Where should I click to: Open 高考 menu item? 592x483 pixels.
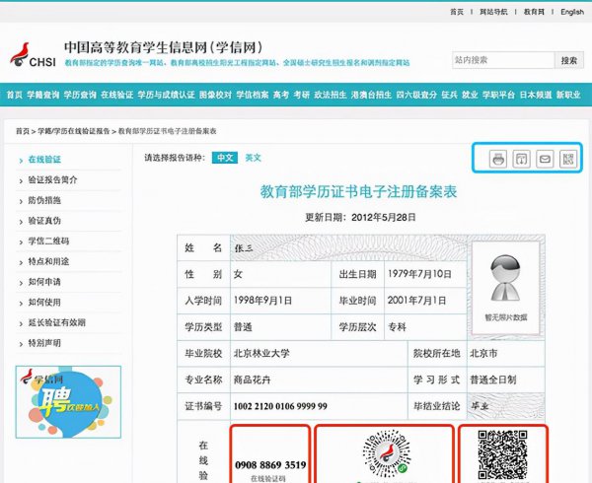281,95
